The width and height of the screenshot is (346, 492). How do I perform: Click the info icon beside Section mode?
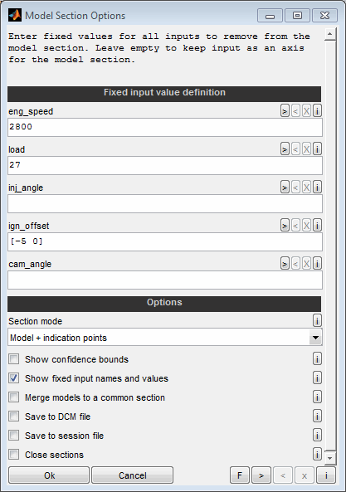317,321
